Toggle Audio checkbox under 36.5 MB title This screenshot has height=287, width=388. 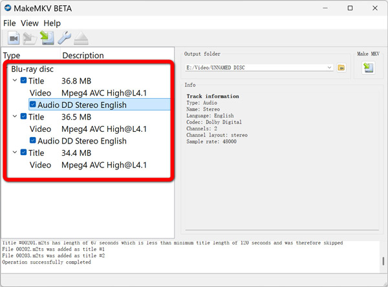33,140
